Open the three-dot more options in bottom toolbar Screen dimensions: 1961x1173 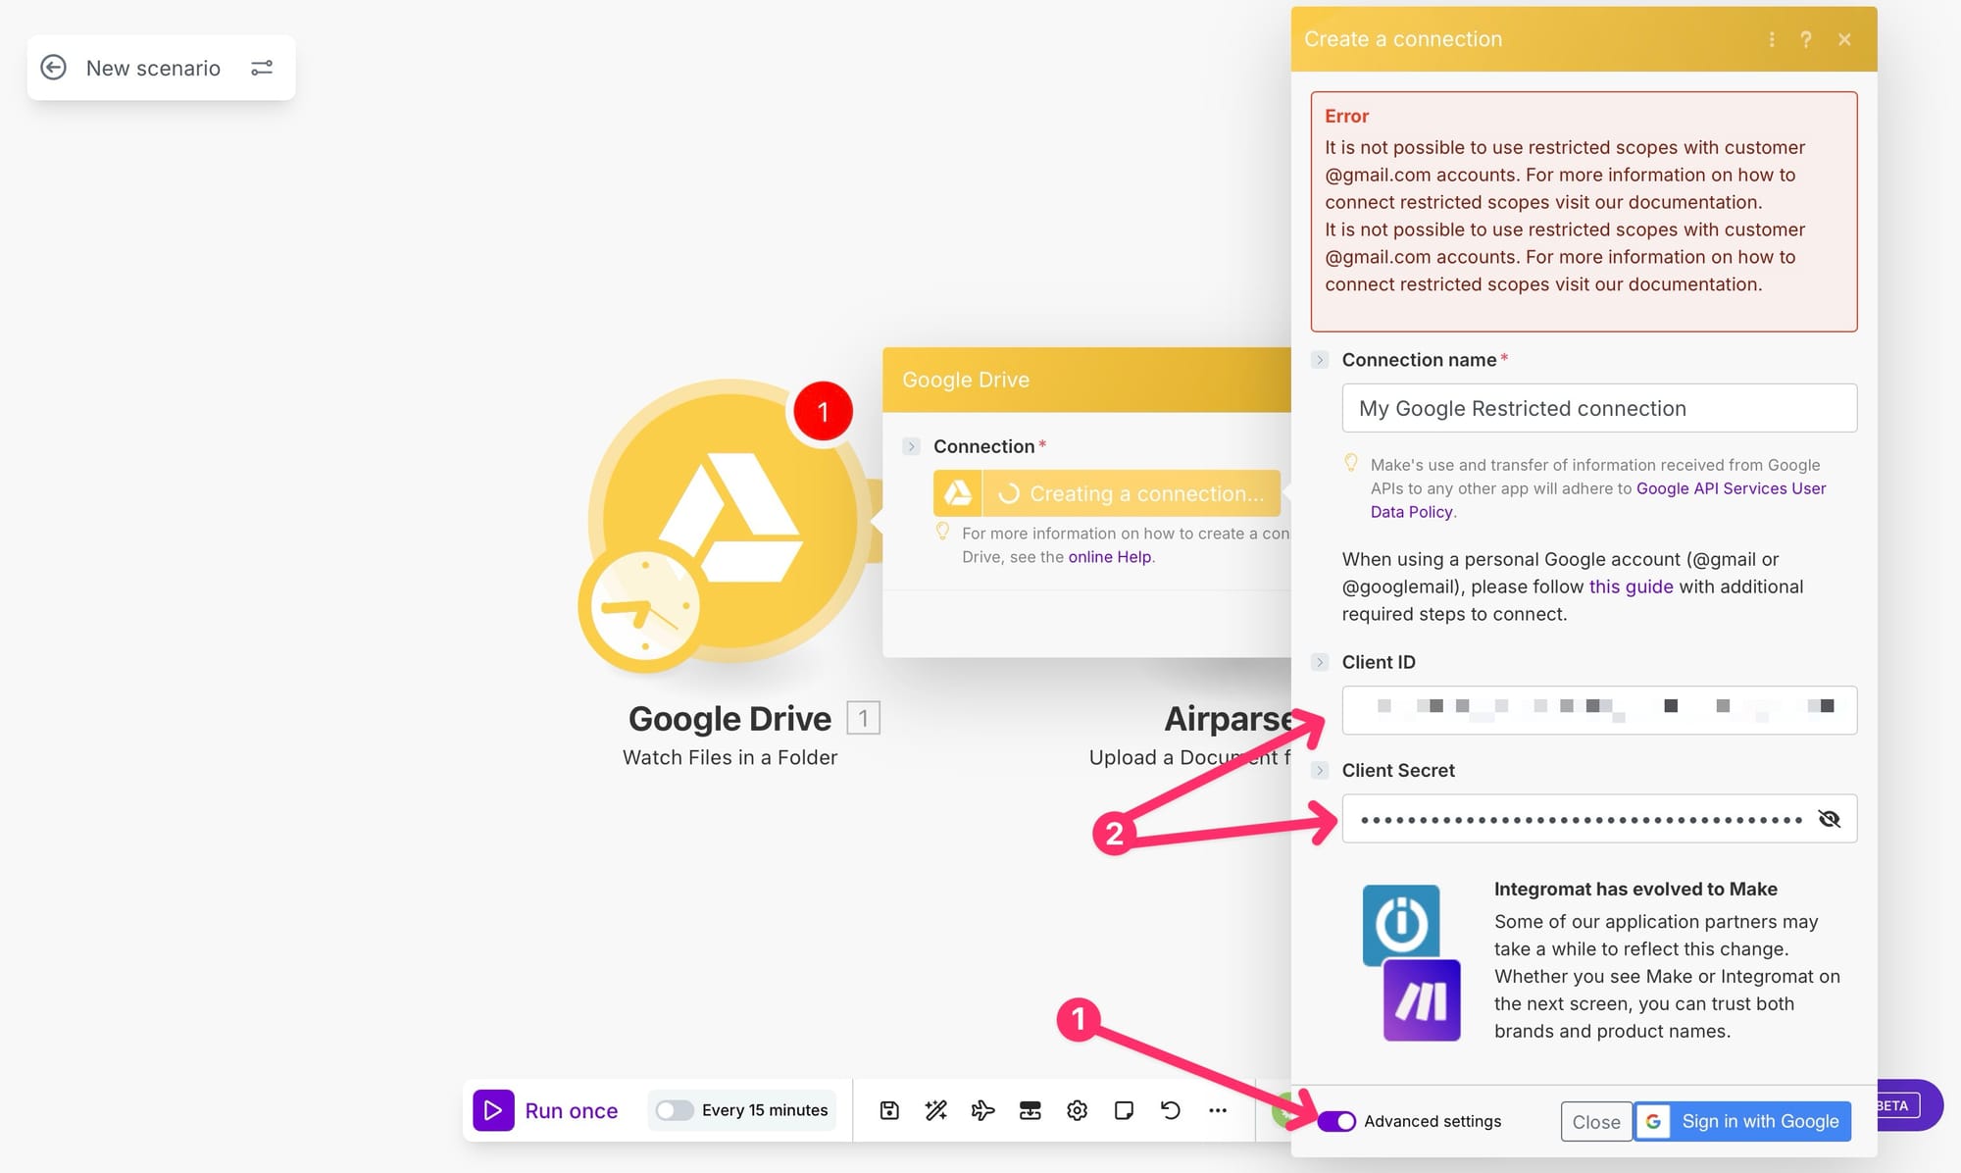coord(1218,1110)
